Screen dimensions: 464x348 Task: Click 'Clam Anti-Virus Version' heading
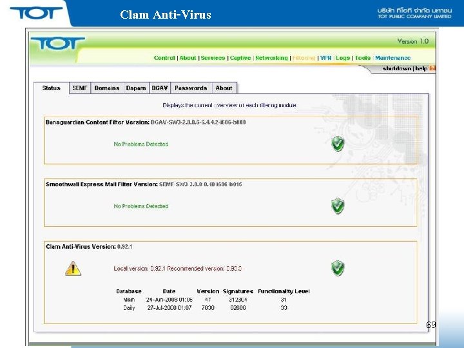pyautogui.click(x=81, y=246)
